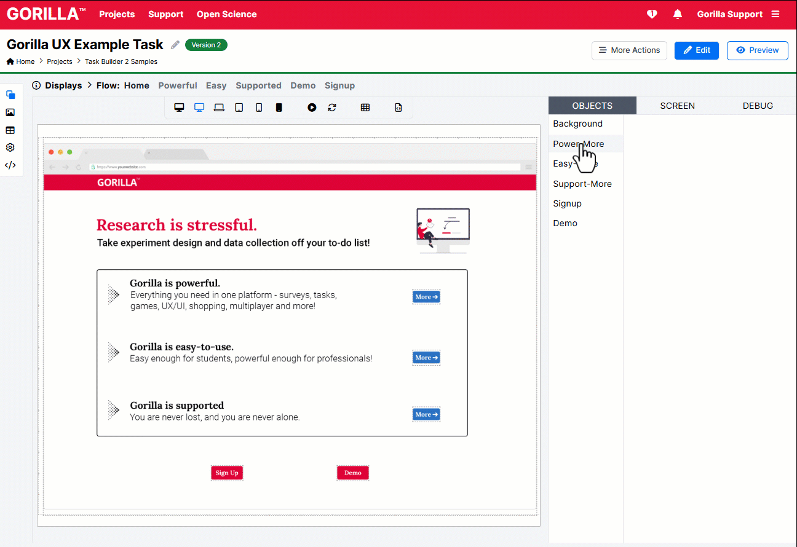Click the red Demo button on canvas
The height and width of the screenshot is (547, 797).
click(353, 473)
